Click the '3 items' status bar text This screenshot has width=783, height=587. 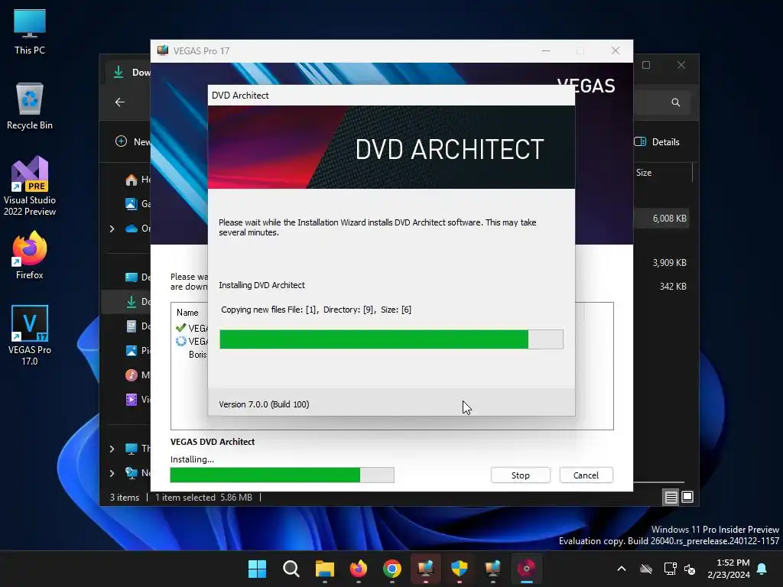(125, 497)
